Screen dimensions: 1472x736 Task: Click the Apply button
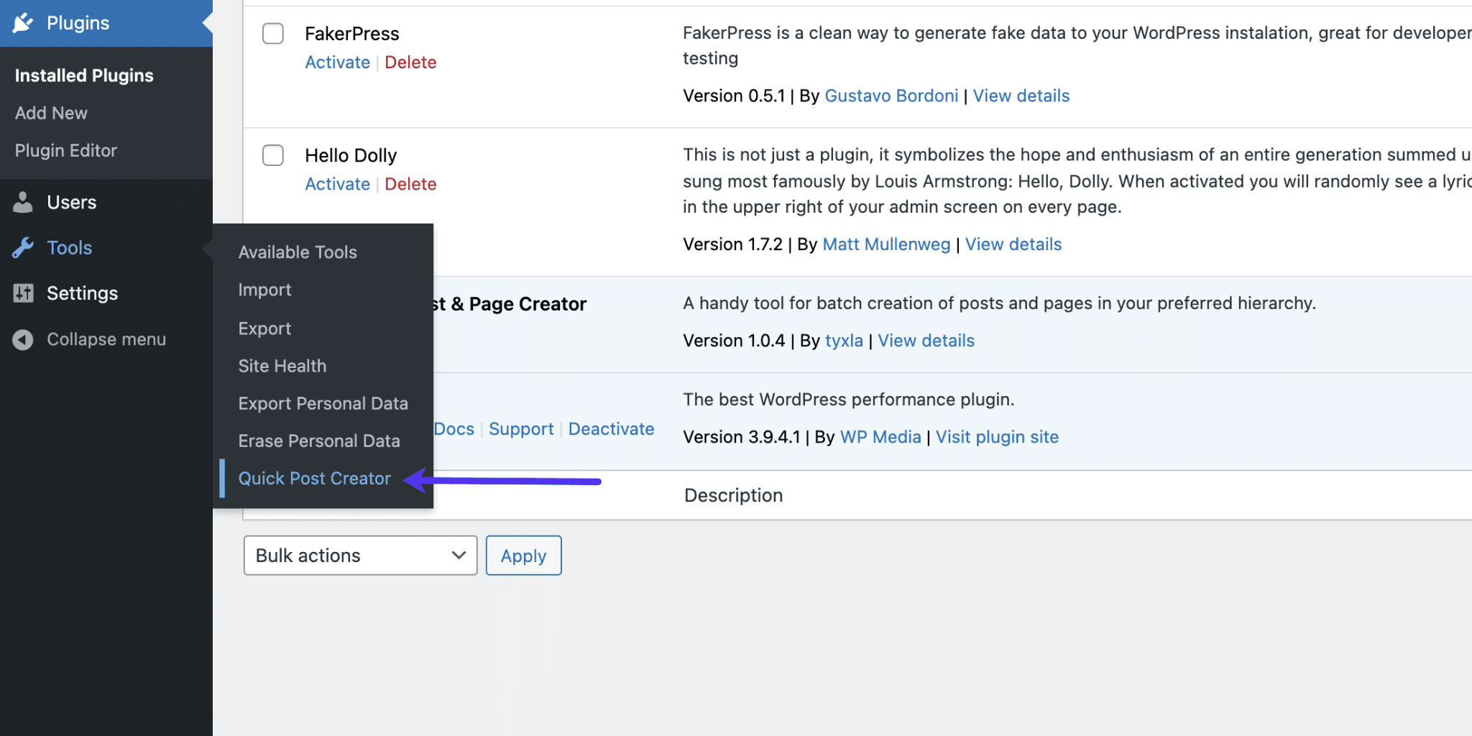(523, 555)
